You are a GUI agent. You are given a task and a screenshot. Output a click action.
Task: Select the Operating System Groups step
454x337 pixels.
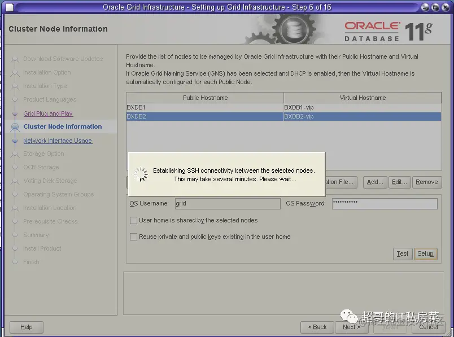[x=59, y=194]
